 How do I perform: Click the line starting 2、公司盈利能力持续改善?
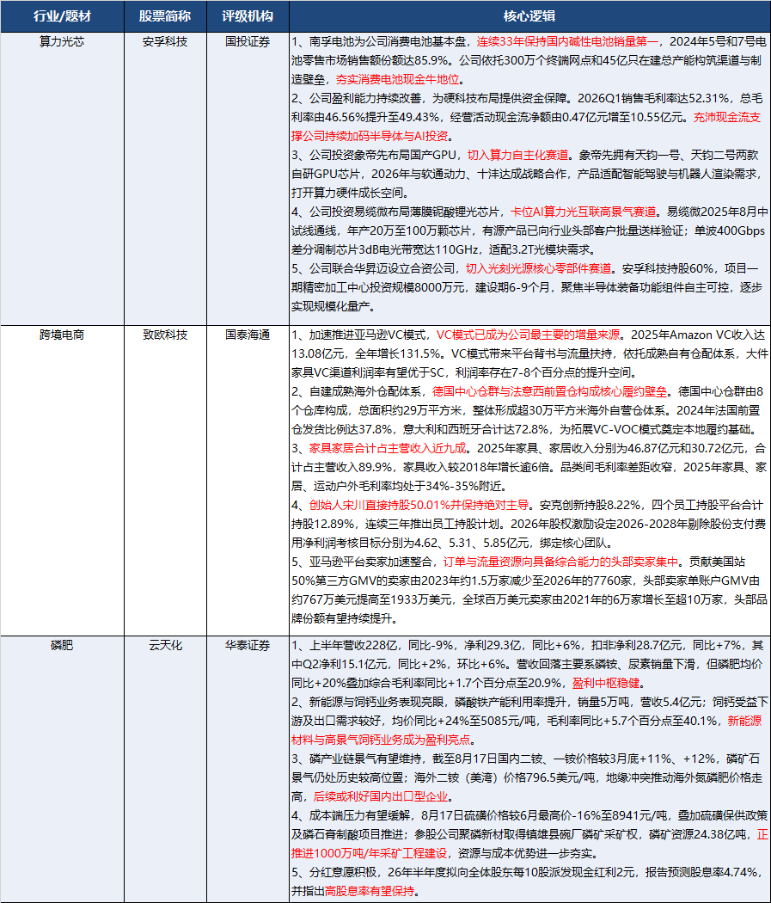pos(527,99)
